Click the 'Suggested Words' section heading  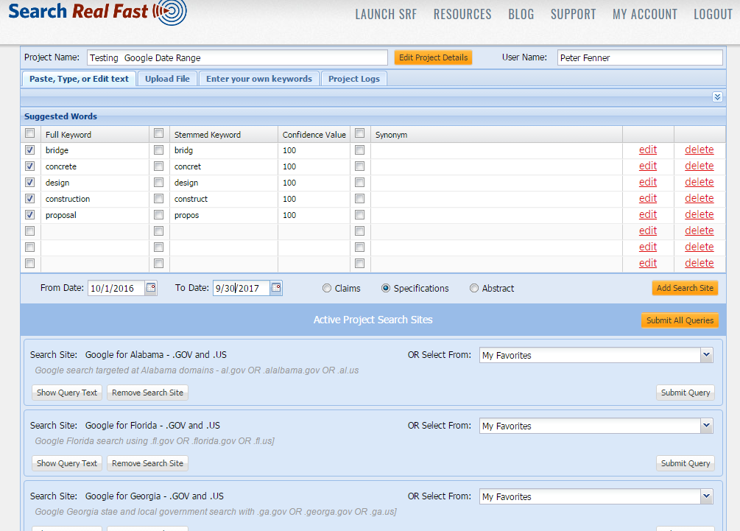(60, 116)
